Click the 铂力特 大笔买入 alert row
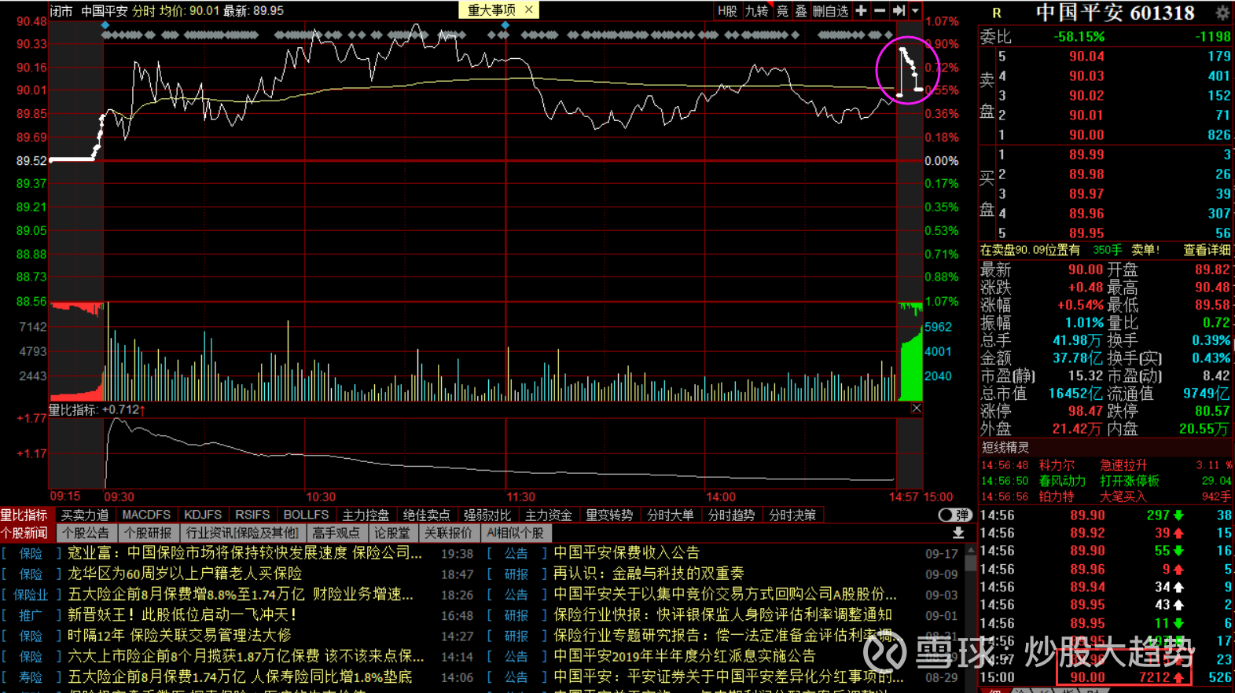 coord(1106,497)
